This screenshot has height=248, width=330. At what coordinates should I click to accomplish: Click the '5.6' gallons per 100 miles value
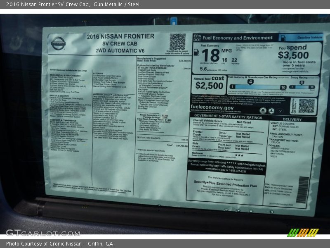pyautogui.click(x=203, y=69)
